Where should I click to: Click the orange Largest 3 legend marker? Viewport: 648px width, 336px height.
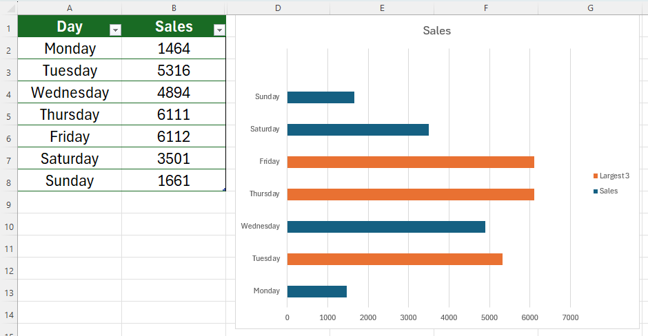click(x=595, y=176)
